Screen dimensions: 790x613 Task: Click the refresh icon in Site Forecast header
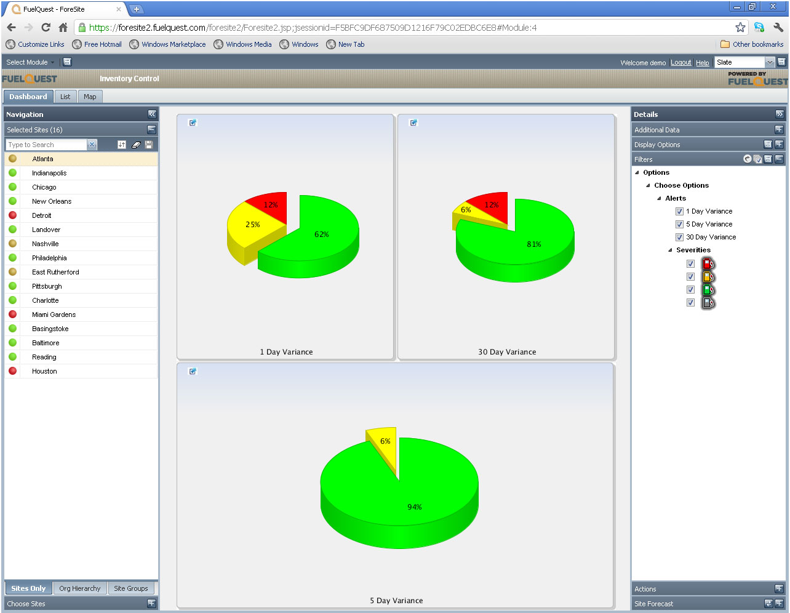[768, 603]
